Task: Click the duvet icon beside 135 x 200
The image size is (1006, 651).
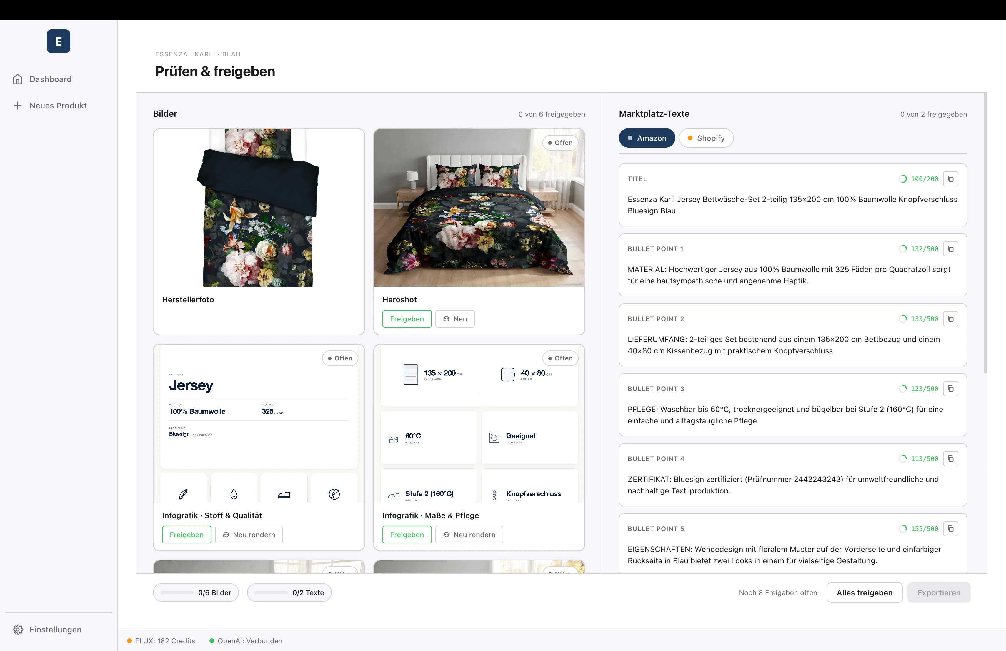Action: (410, 374)
